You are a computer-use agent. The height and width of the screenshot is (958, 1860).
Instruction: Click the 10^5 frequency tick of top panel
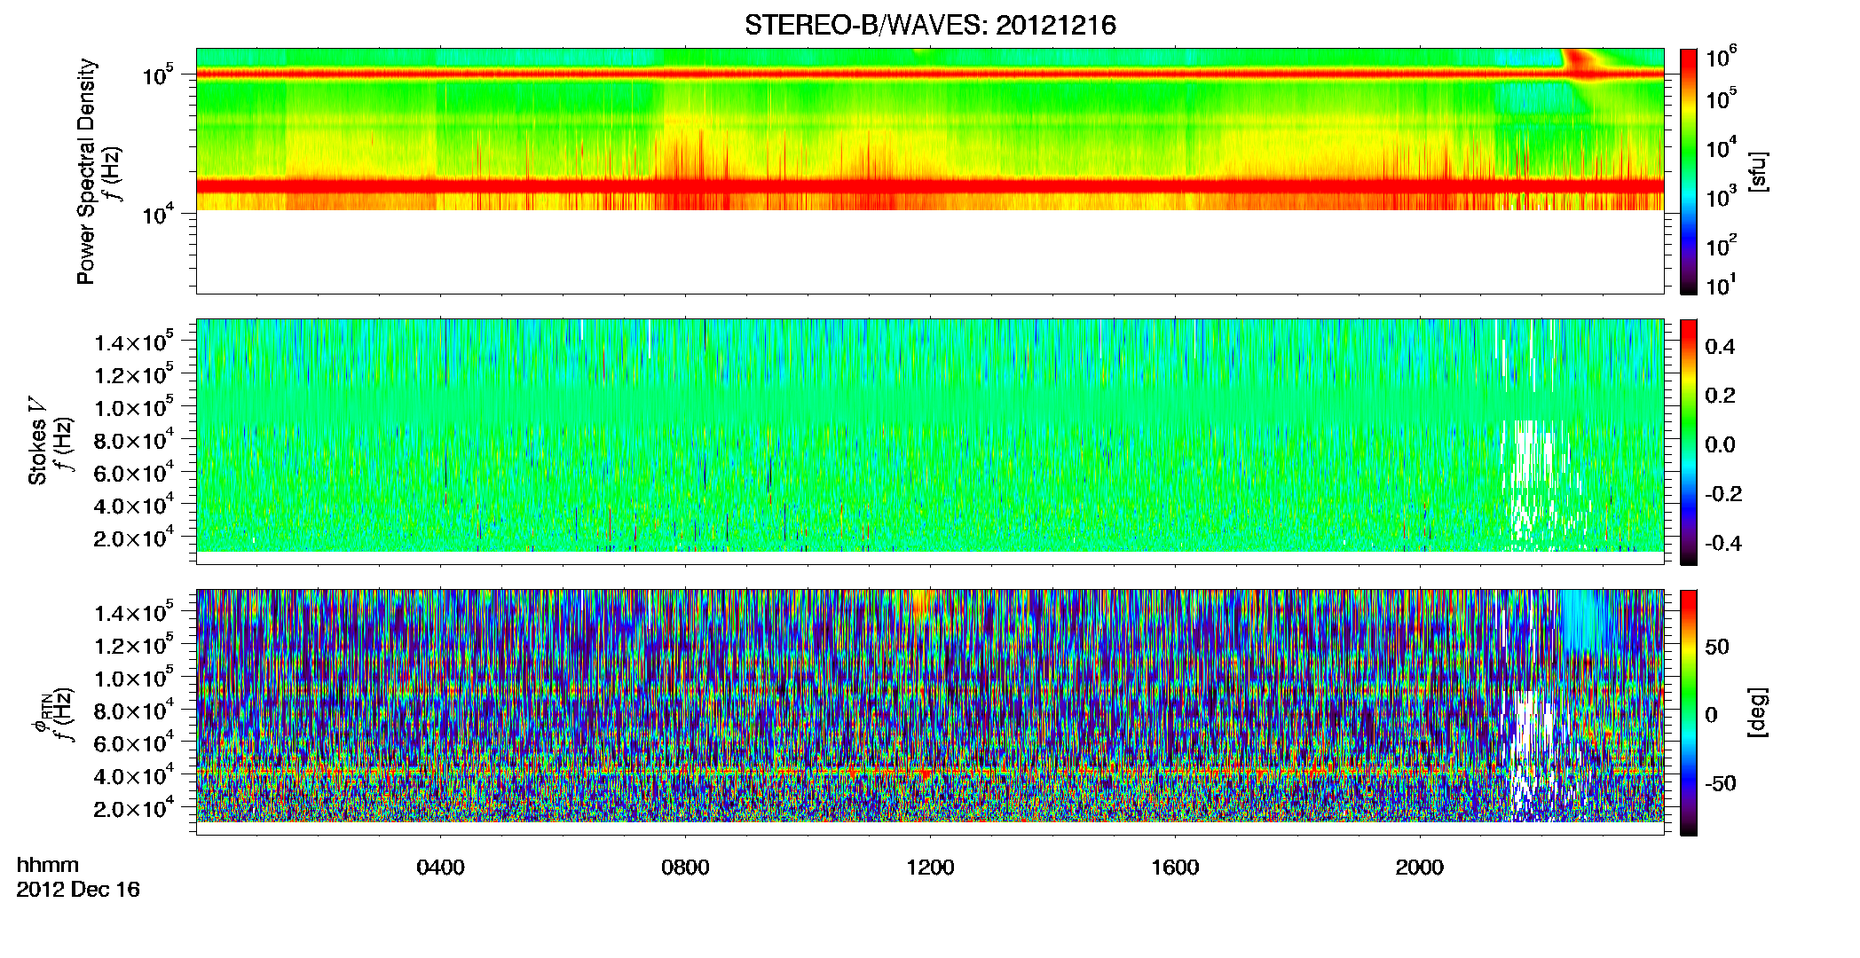158,75
